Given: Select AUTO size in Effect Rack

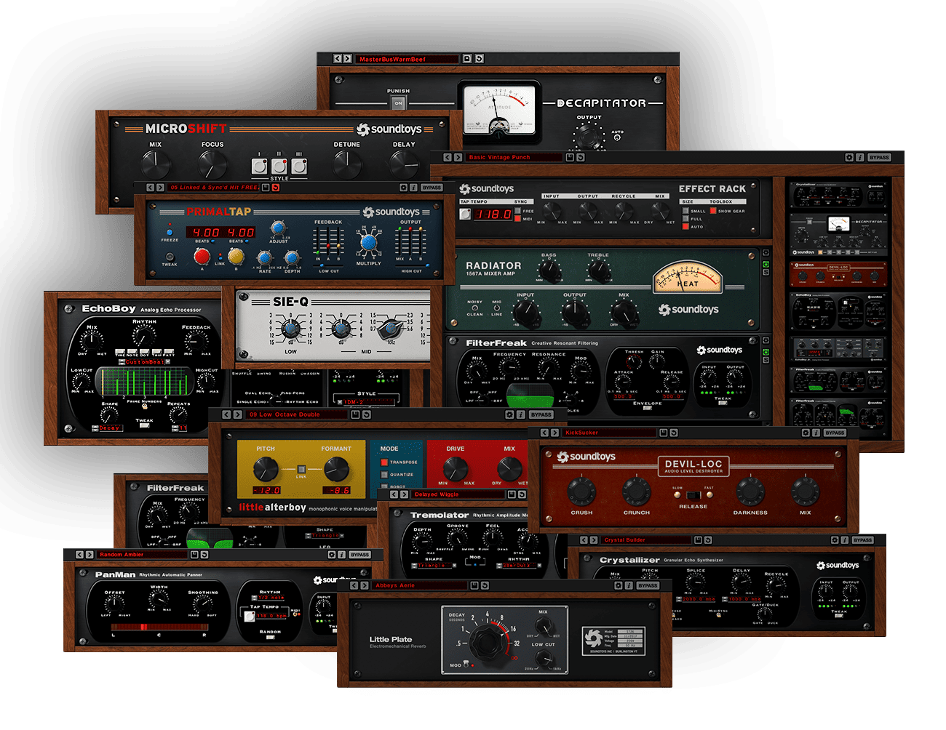Looking at the screenshot, I should 685,227.
